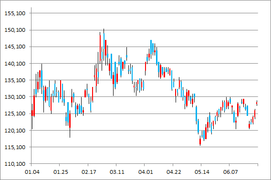Select the 04.01 date label

point(146,172)
